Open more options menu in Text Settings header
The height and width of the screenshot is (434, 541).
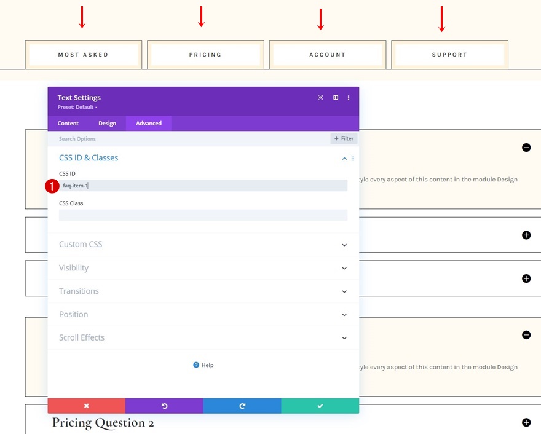click(x=349, y=98)
